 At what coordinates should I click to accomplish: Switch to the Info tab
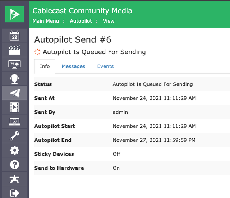coord(45,66)
